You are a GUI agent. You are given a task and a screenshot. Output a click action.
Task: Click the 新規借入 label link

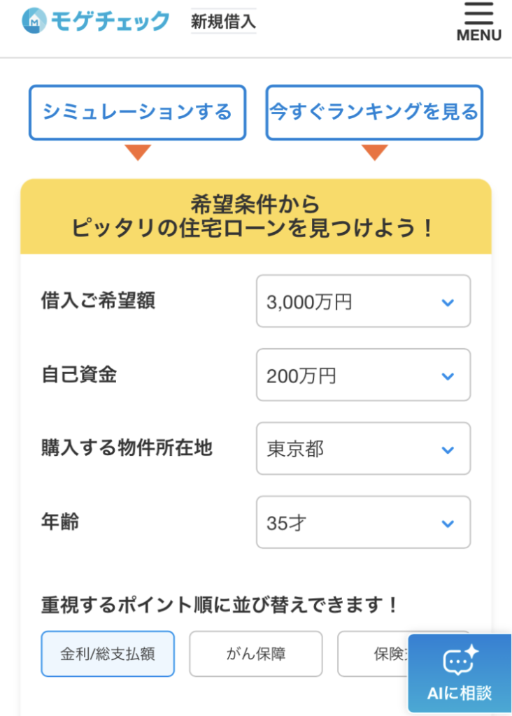point(223,22)
